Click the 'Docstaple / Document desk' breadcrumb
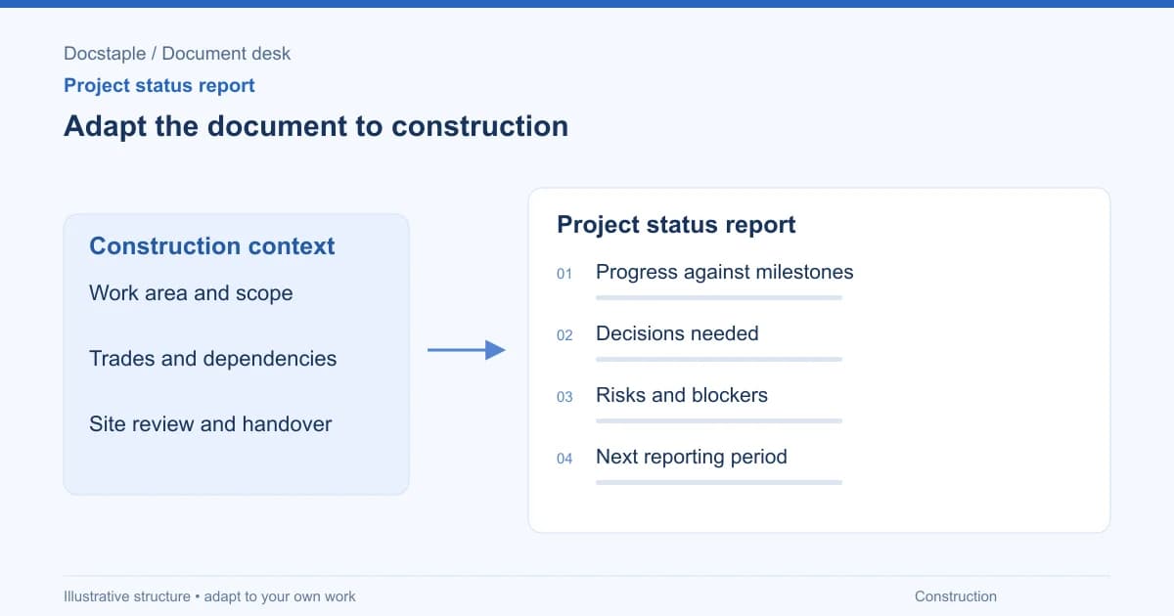The image size is (1174, 616). point(177,54)
